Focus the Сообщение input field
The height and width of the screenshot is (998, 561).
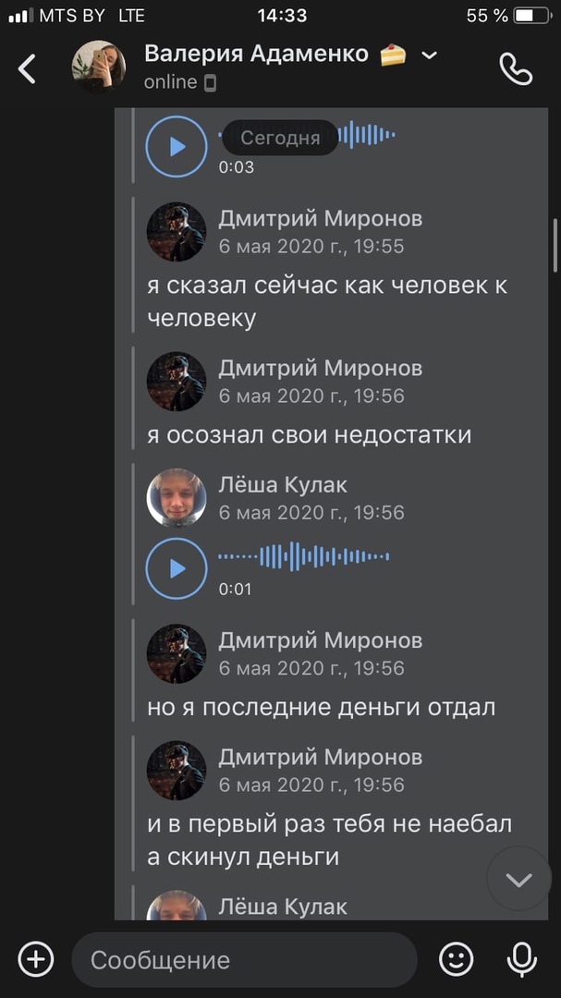[245, 960]
